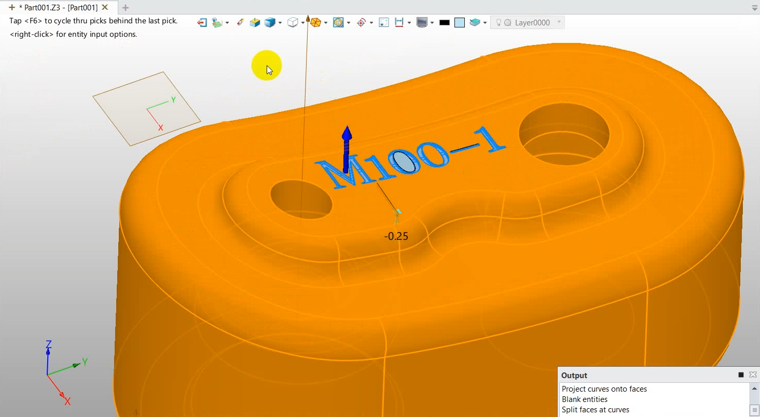Click the light blue color swatch

459,23
